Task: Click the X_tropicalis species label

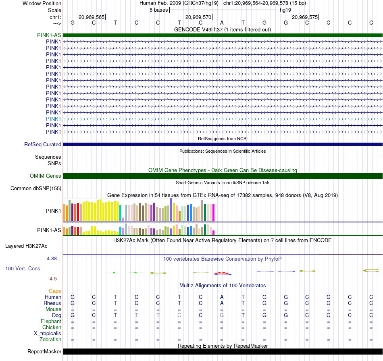Action: click(48, 334)
